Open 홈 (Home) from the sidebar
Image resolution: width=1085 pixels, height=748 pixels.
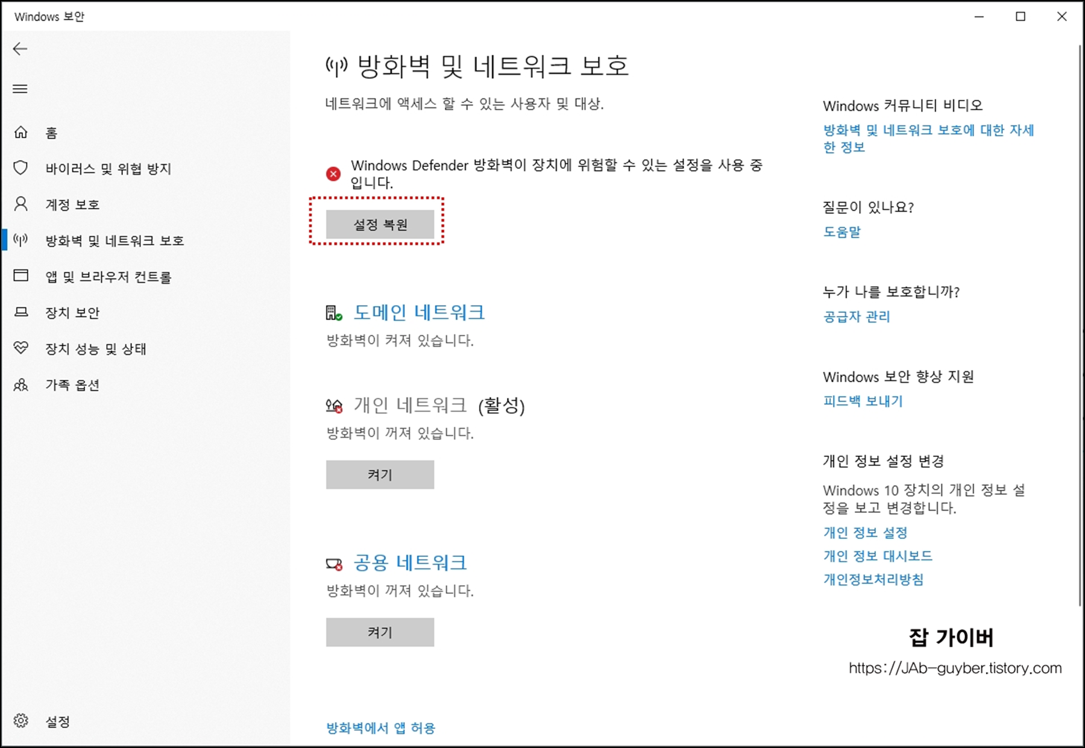point(51,133)
